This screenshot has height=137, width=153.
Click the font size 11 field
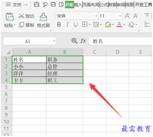point(108,16)
